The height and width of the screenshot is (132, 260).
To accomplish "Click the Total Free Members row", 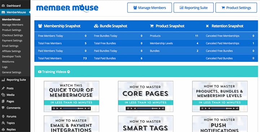I will 62,43.
